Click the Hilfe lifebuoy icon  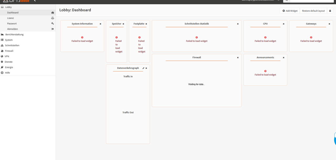2,73
